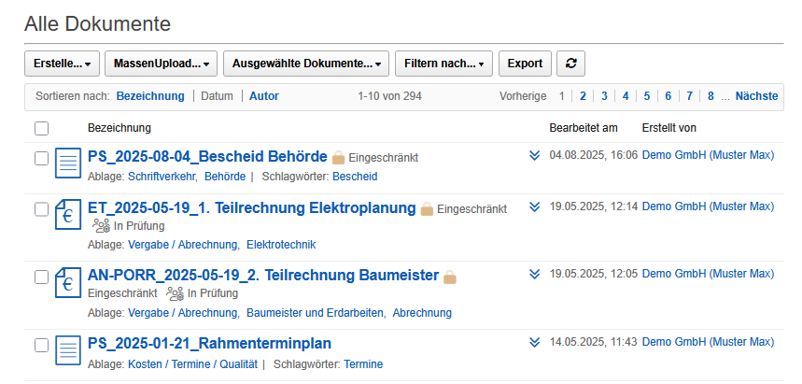Open the Erstelle... dropdown

point(62,64)
